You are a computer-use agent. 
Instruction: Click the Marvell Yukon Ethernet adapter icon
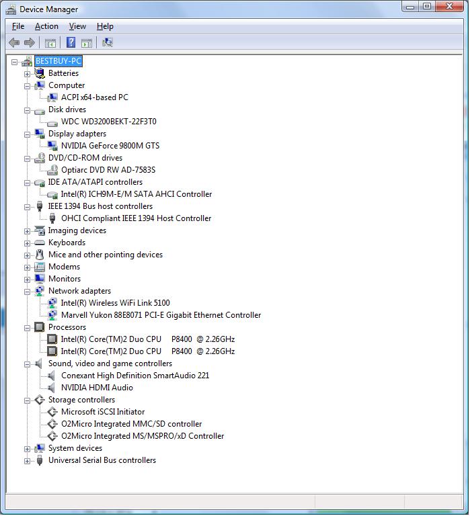[52, 315]
